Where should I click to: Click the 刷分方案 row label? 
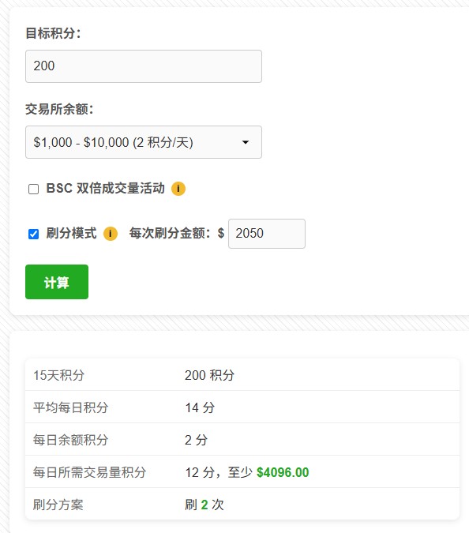(58, 505)
